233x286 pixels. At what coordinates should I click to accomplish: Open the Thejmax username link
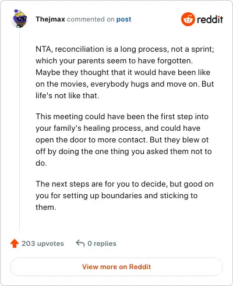click(x=50, y=19)
